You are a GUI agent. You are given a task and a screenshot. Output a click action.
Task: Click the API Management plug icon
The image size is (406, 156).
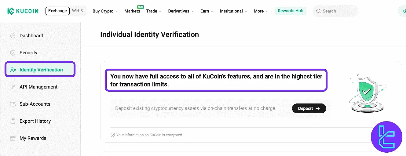pos(13,87)
